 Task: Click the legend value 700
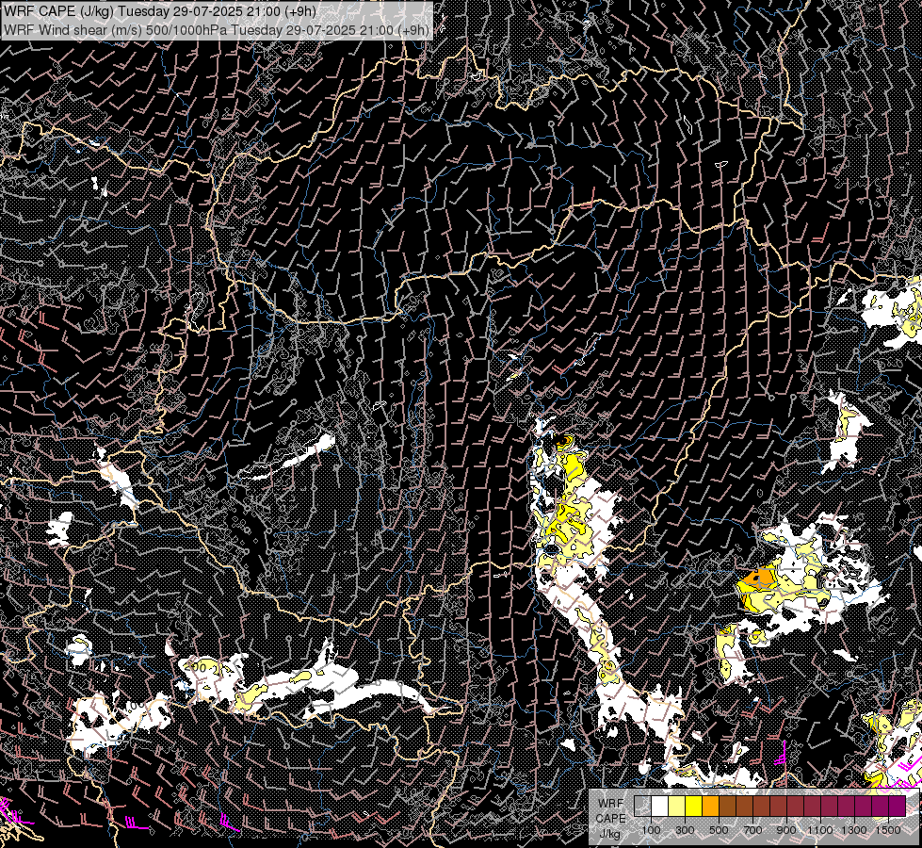pyautogui.click(x=752, y=830)
